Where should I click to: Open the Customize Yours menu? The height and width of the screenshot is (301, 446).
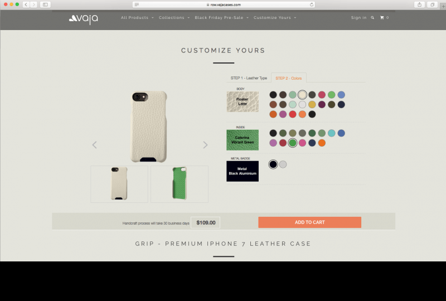(x=275, y=18)
